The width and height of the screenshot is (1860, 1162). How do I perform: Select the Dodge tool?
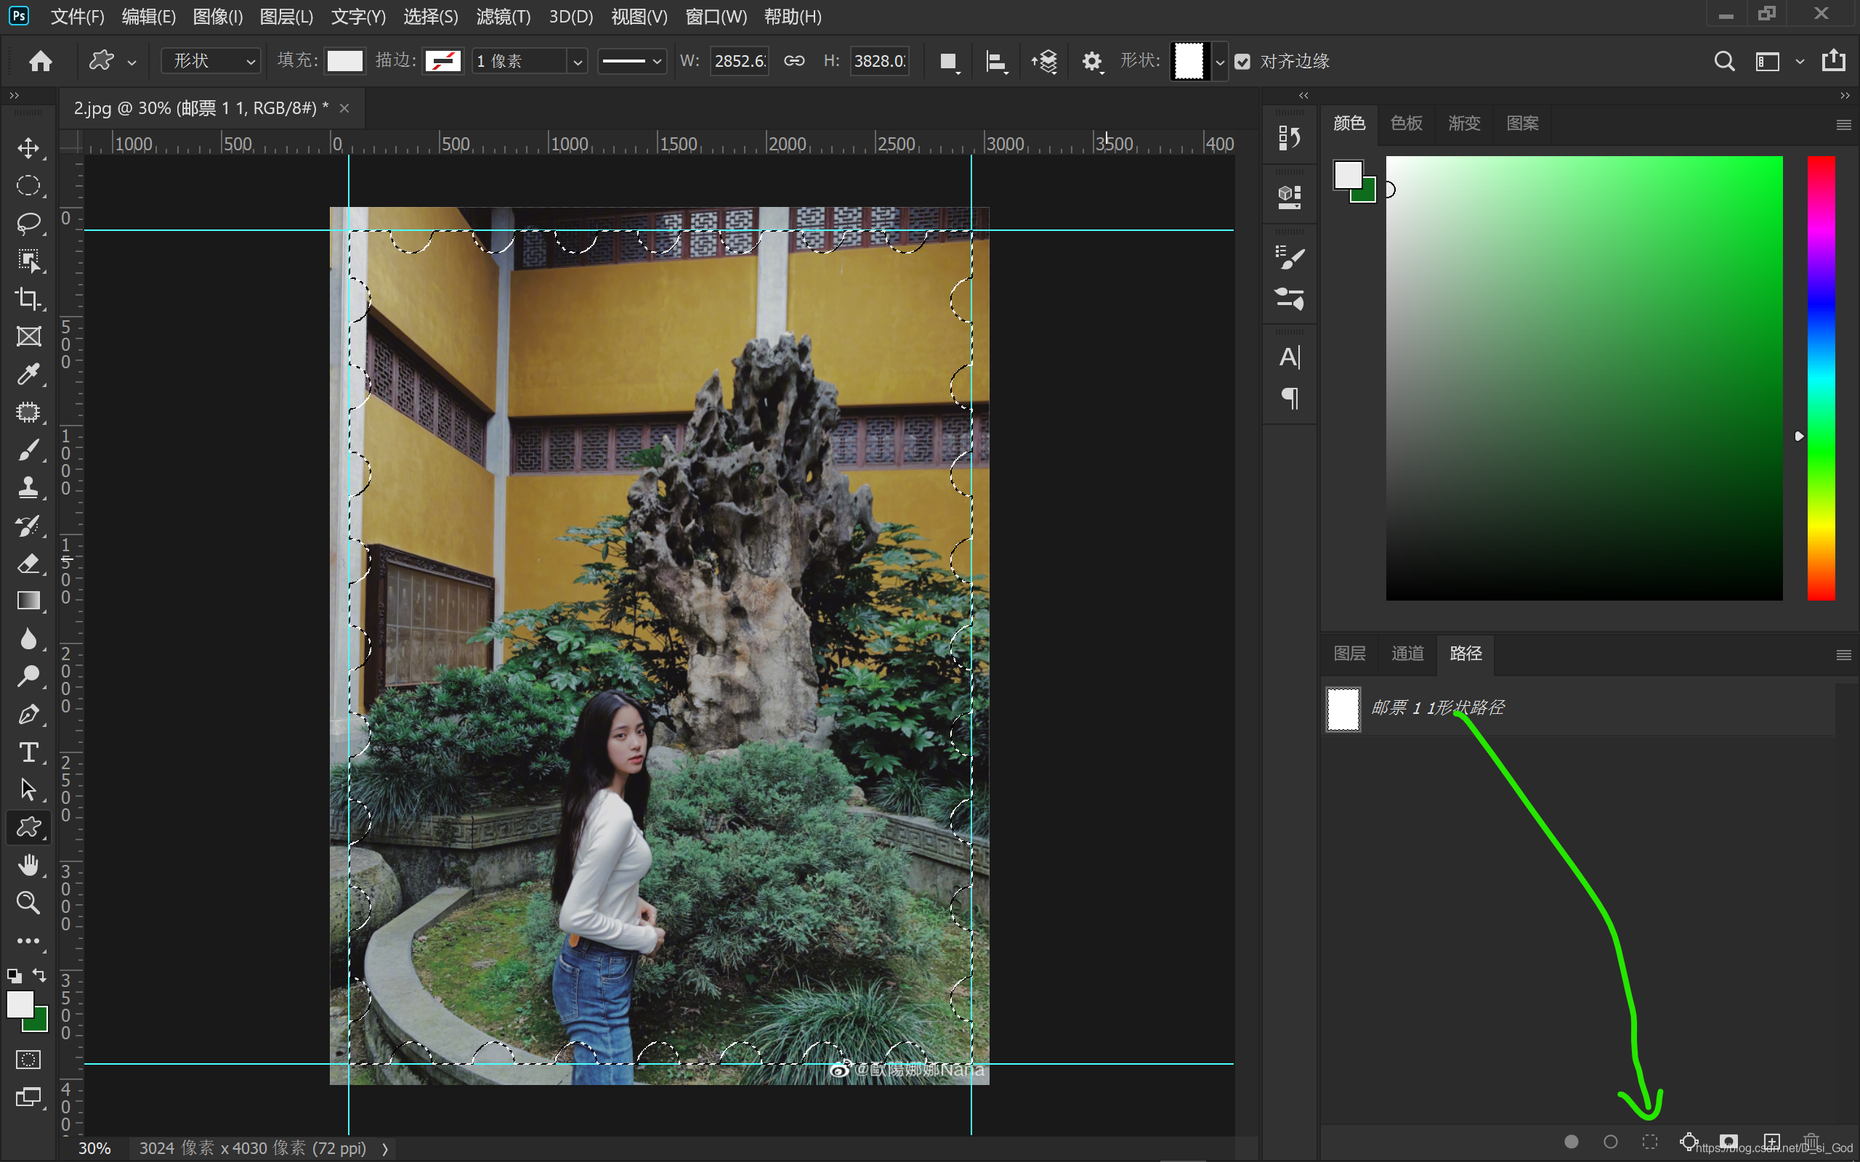[x=28, y=676]
